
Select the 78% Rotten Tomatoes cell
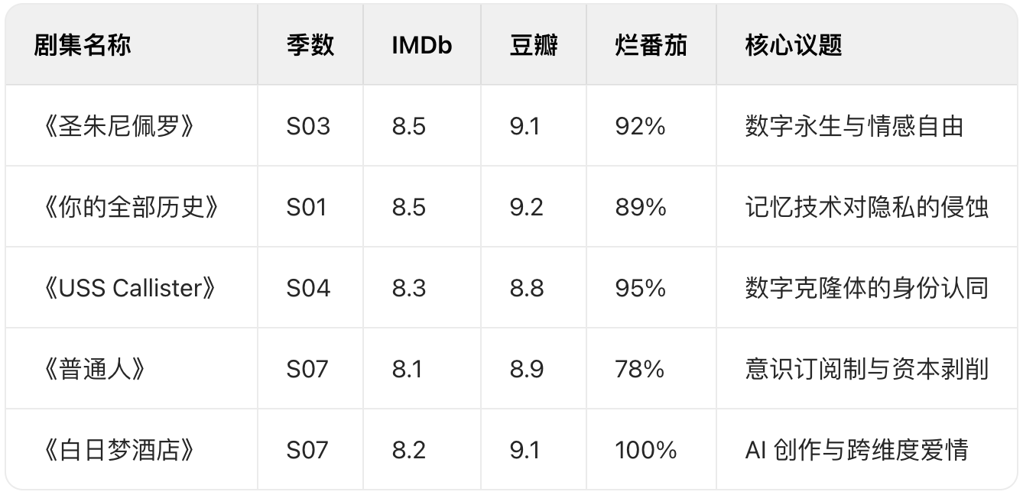point(640,369)
